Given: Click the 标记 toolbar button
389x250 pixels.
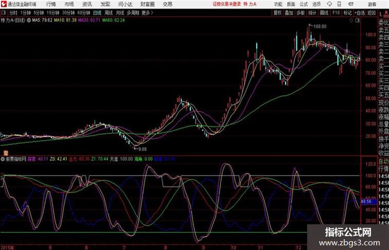Looking at the screenshot, I should pos(347,13).
